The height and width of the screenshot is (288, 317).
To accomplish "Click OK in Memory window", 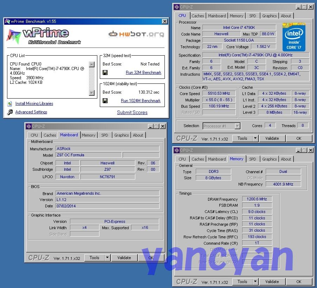I will (x=299, y=282).
